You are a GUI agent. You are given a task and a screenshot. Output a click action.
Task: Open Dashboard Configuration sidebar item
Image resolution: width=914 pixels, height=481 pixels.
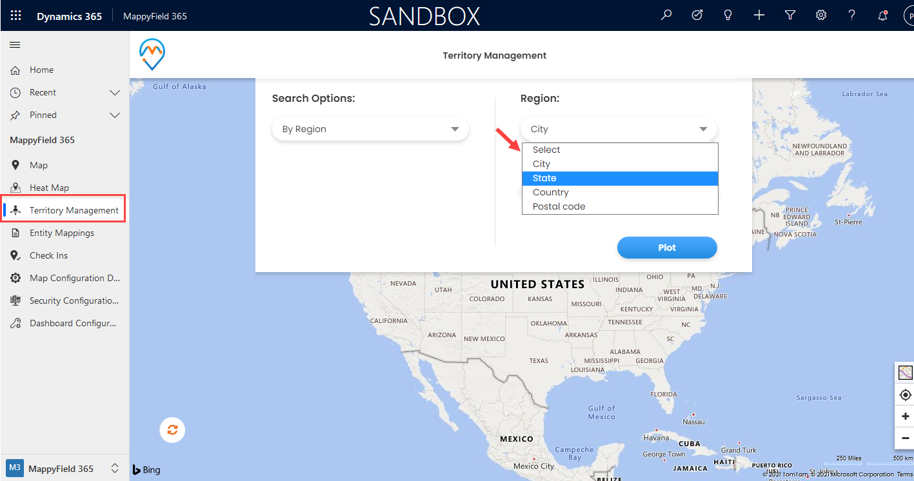(x=65, y=323)
